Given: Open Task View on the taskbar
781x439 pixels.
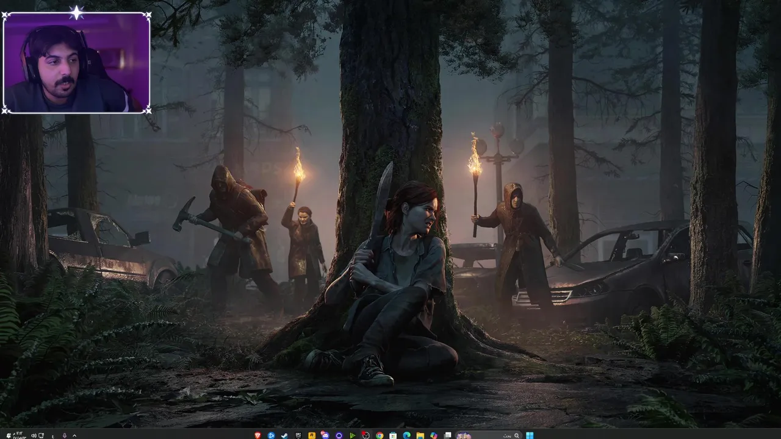Looking at the screenshot, I should [x=448, y=435].
